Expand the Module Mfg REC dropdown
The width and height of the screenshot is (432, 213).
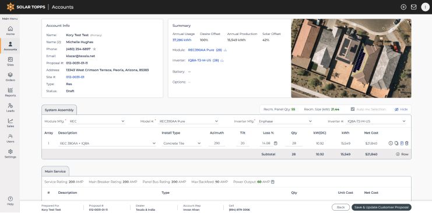point(97,121)
